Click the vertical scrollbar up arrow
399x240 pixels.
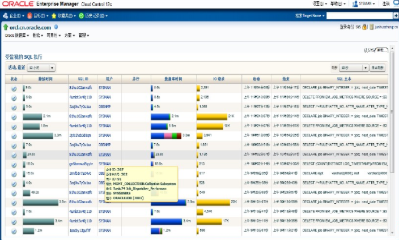pos(392,48)
